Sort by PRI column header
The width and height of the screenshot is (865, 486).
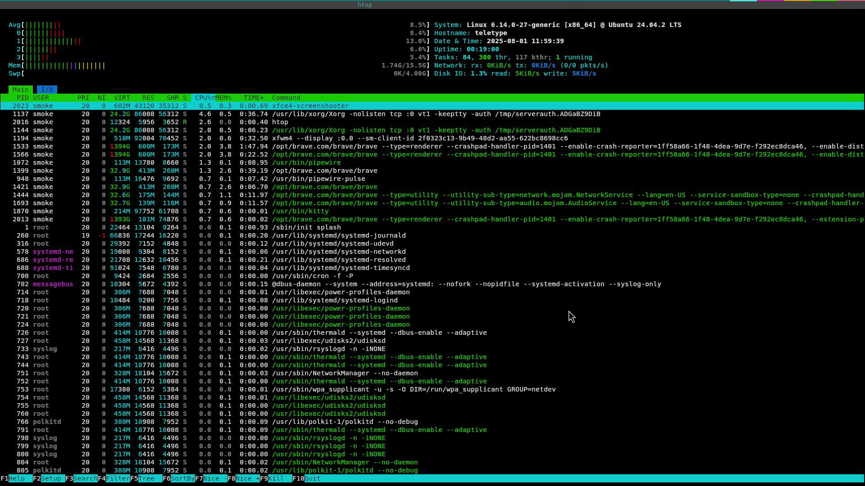pyautogui.click(x=83, y=98)
